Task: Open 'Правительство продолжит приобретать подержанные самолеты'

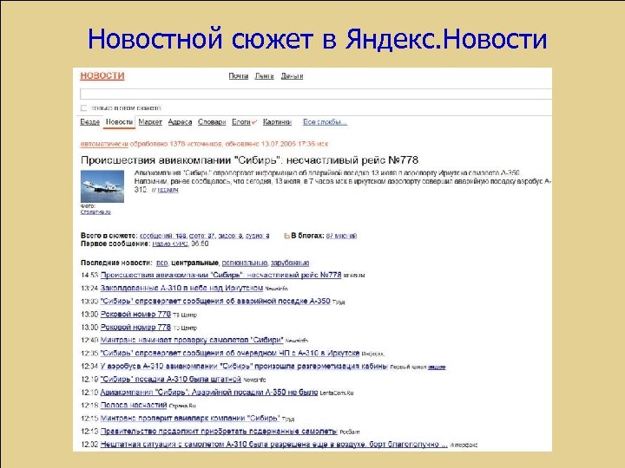Action: [219, 431]
